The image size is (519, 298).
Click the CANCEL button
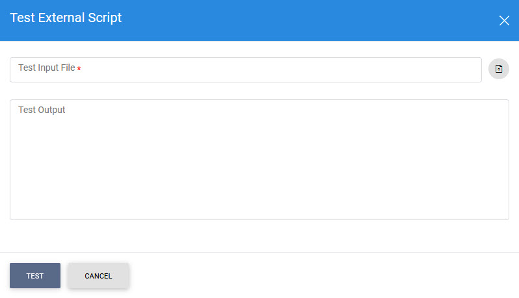tap(98, 276)
